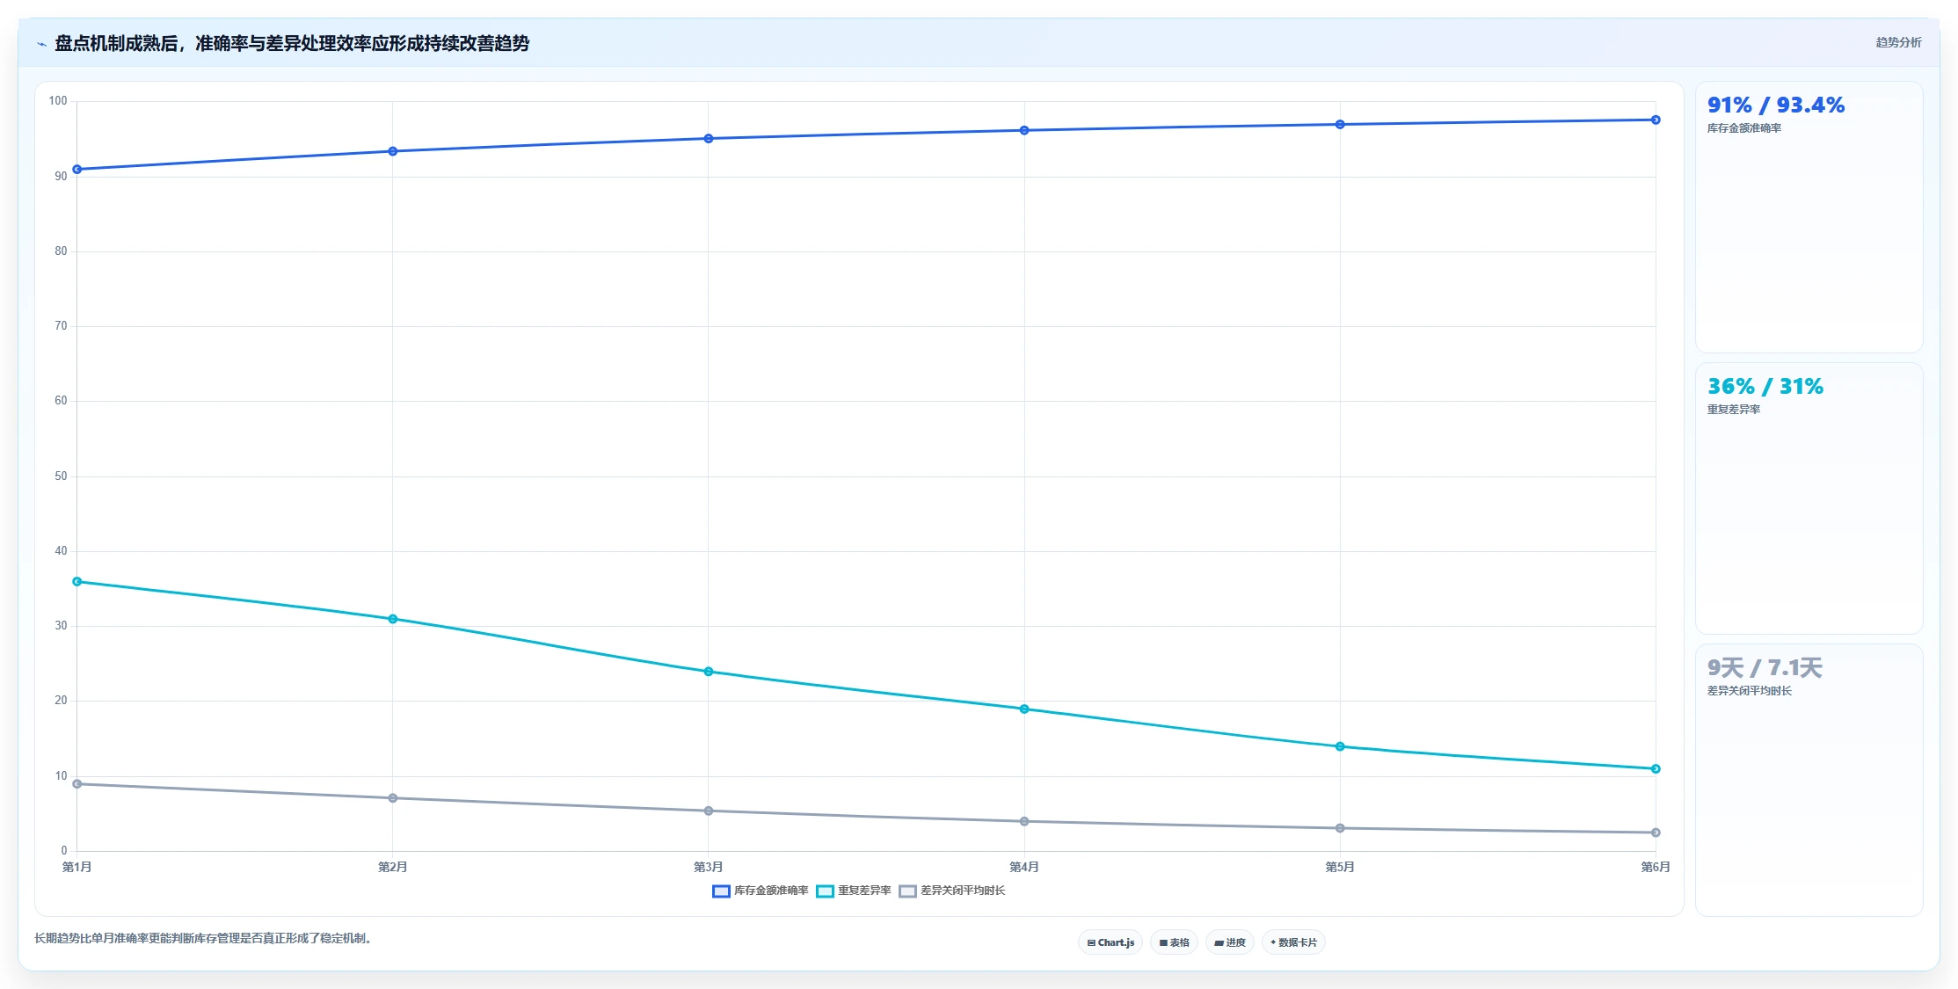Click the 差异关闭平均时长 caption in the third card
Image resolution: width=1958 pixels, height=989 pixels.
pos(1750,691)
